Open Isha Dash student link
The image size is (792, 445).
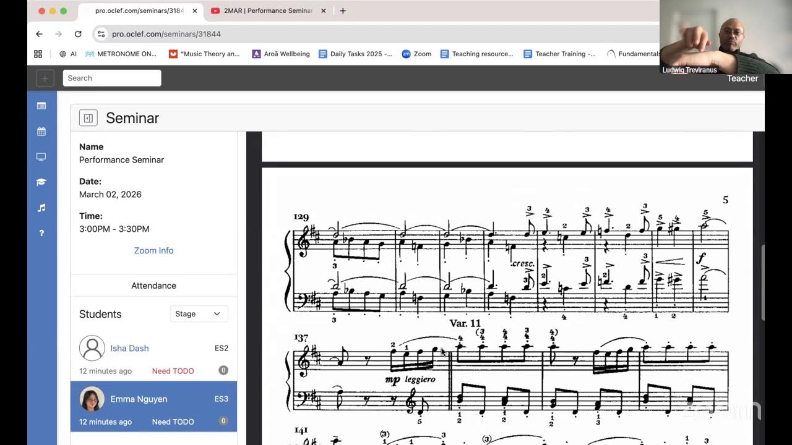129,348
